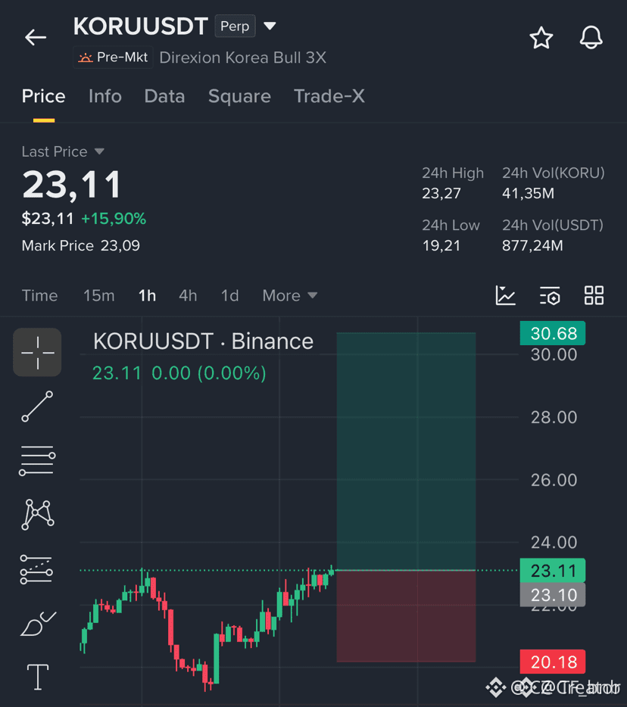Expand the Last Price dropdown

pyautogui.click(x=99, y=151)
